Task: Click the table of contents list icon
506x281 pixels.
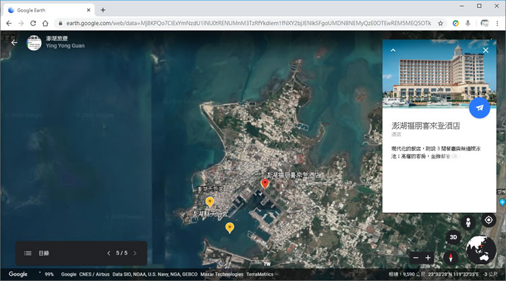Action: 28,253
